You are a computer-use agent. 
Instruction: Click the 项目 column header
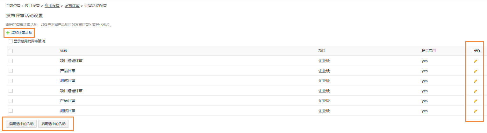[x=322, y=51]
